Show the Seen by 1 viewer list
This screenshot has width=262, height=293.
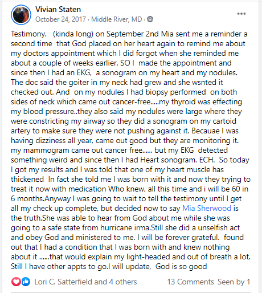(x=234, y=282)
